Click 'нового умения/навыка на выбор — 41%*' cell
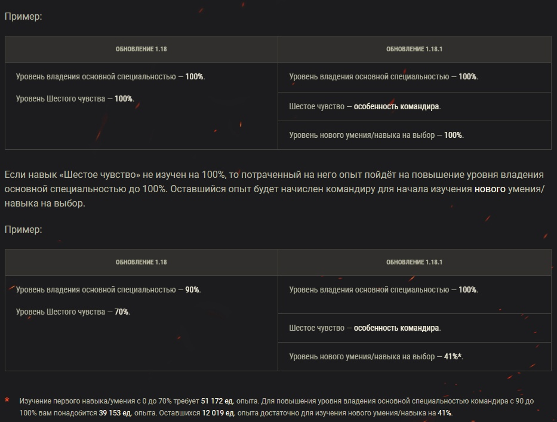This screenshot has height=422, width=557. point(376,356)
